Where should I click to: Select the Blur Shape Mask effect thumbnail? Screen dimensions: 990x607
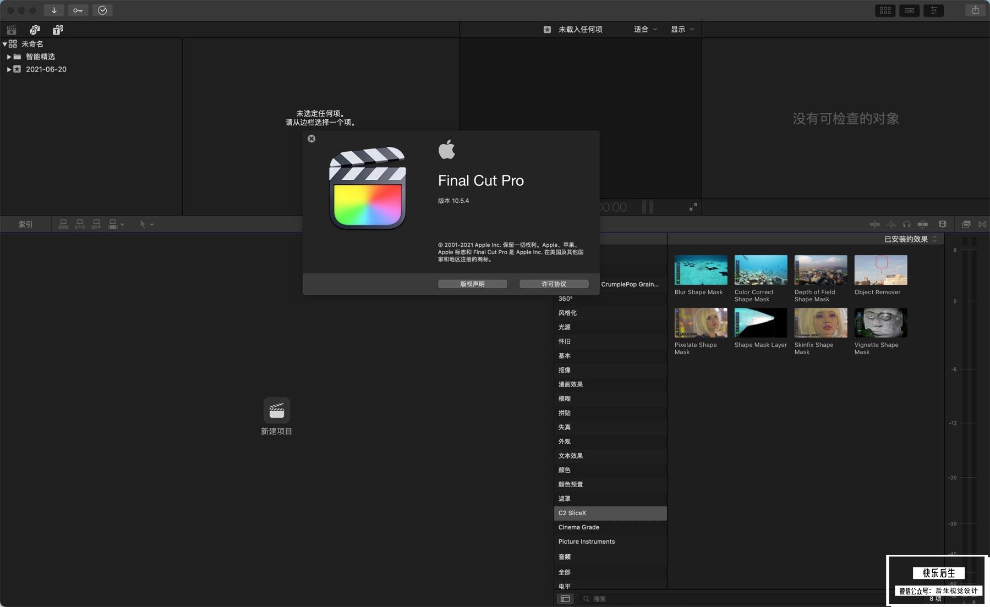[x=701, y=270]
